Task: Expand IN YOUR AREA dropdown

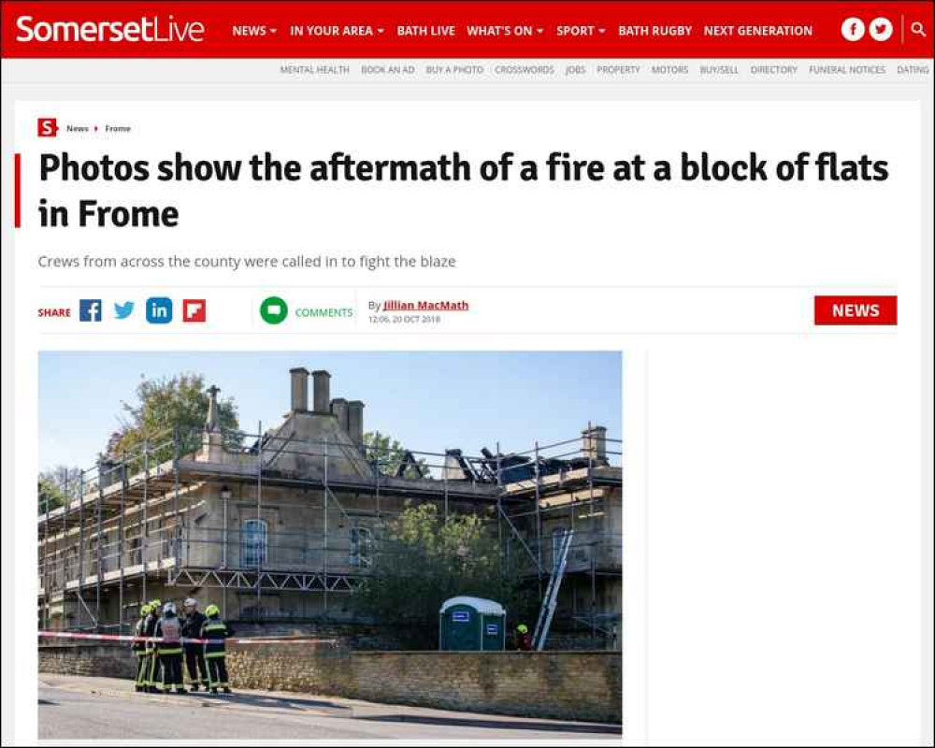Action: click(337, 31)
